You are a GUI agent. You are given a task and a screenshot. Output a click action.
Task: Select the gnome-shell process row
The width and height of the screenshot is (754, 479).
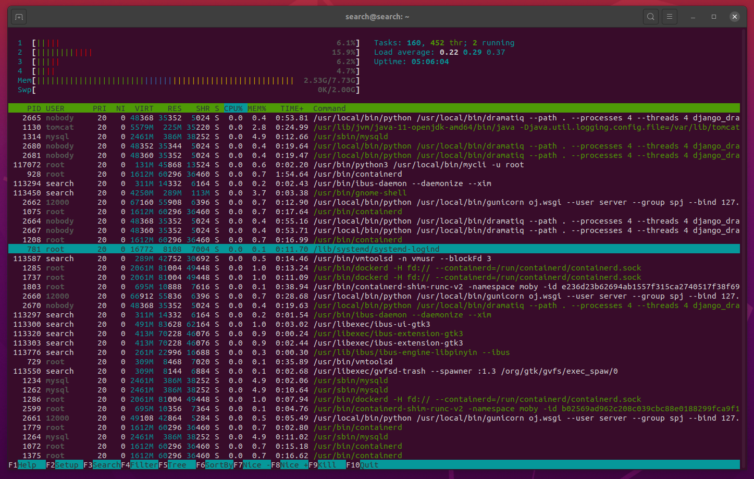pos(374,193)
